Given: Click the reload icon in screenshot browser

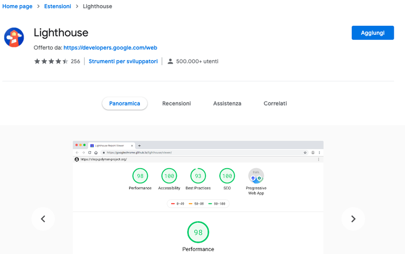Looking at the screenshot, I should 90,153.
